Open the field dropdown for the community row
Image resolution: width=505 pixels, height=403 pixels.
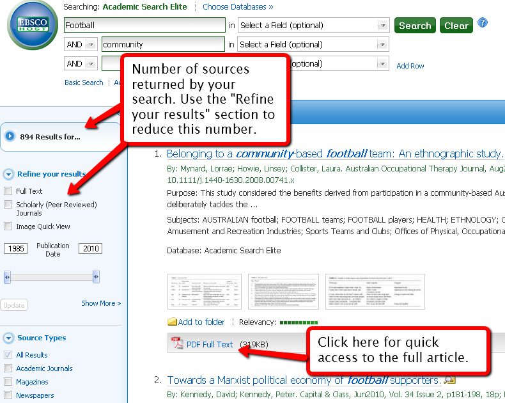click(382, 45)
